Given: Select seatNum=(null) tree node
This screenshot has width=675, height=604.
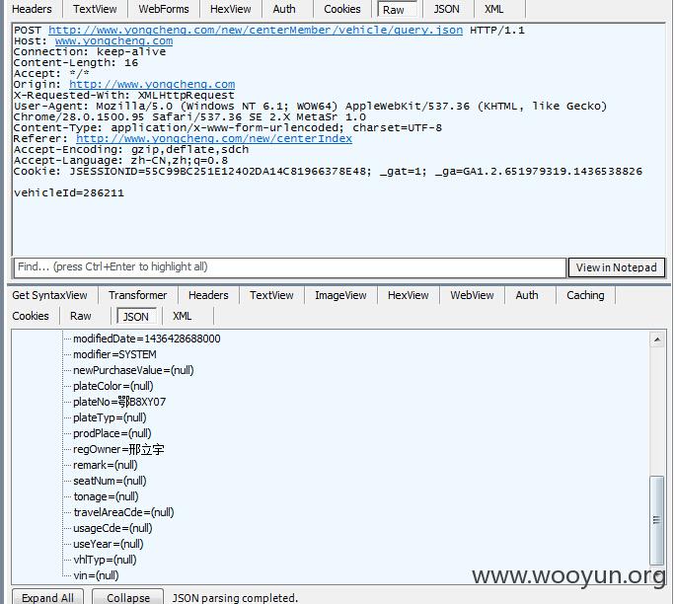Looking at the screenshot, I should pos(110,481).
